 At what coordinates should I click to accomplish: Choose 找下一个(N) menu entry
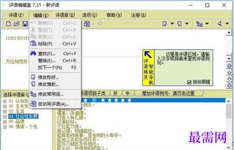click(55, 68)
